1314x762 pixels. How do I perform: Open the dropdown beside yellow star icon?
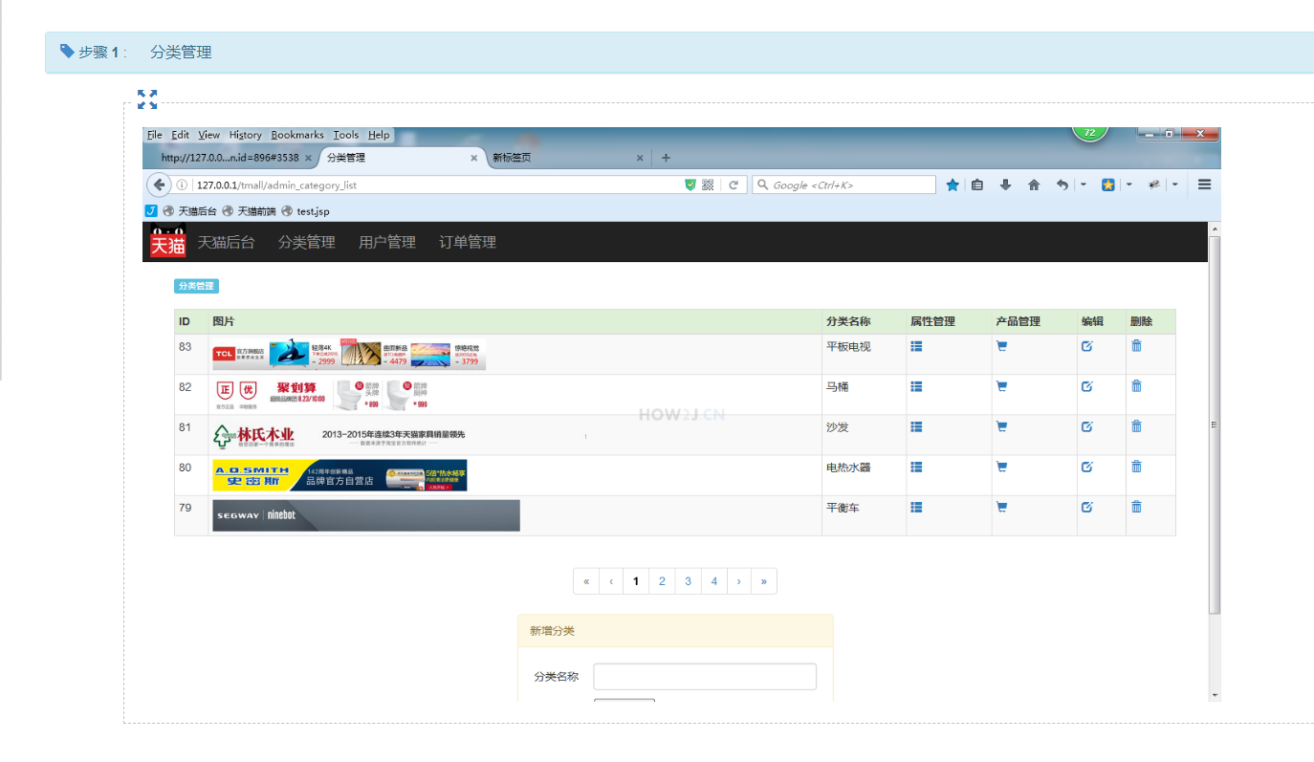[x=1128, y=185]
